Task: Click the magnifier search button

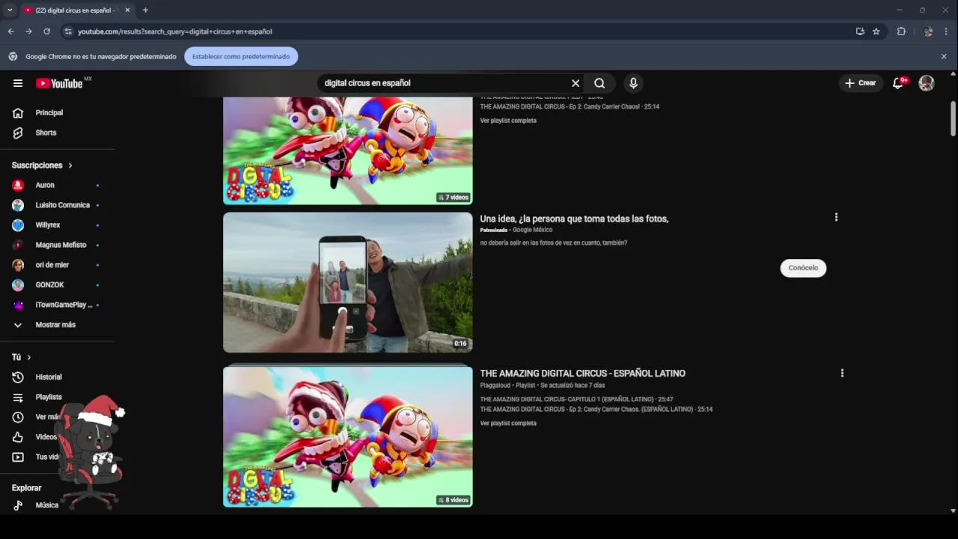Action: pos(599,83)
